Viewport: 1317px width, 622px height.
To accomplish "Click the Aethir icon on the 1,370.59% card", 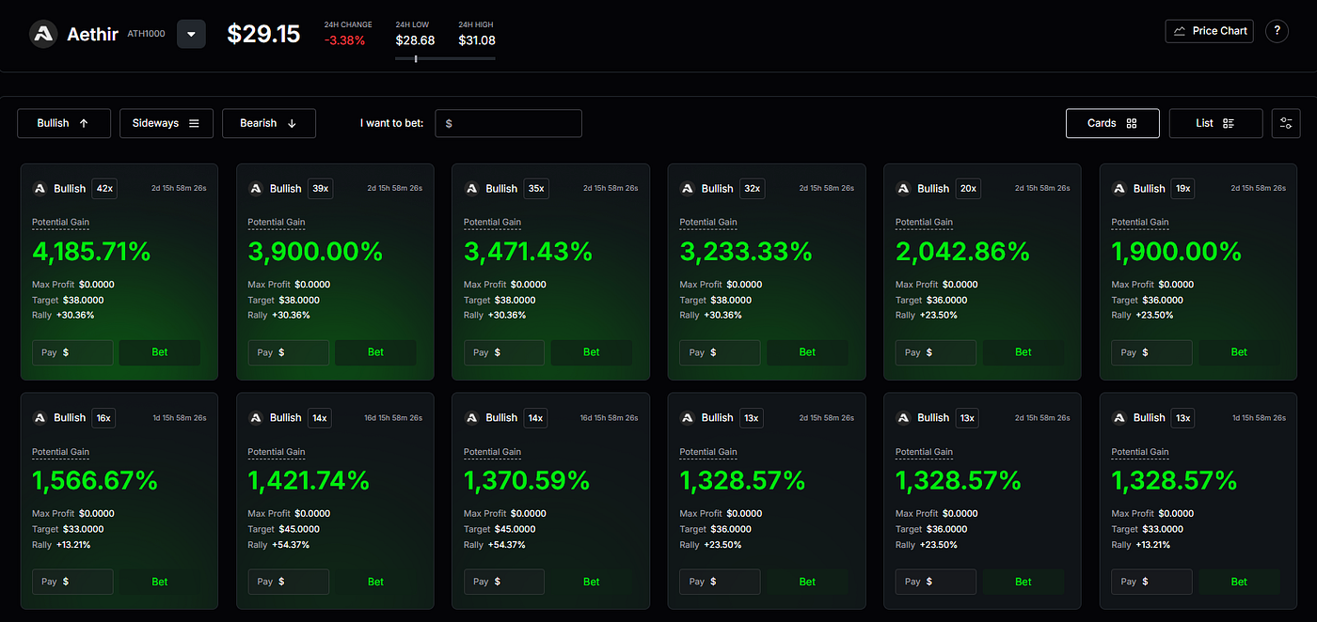I will [x=472, y=417].
